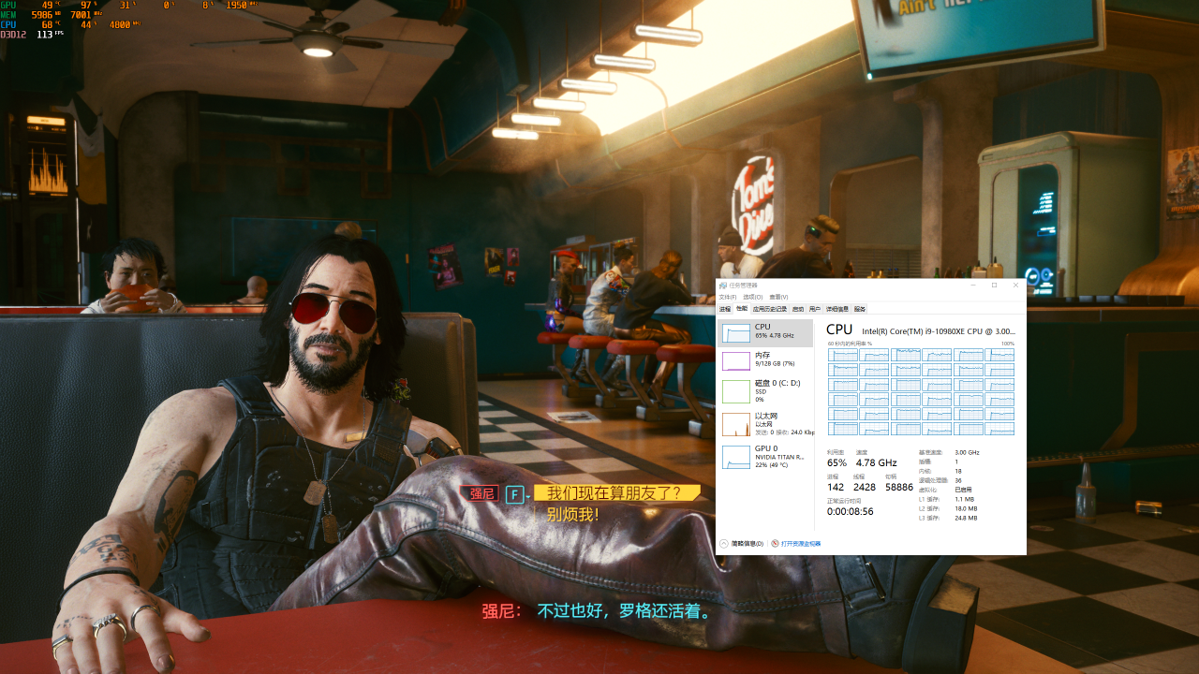Select the 服务 tab
The height and width of the screenshot is (674, 1199).
[860, 309]
